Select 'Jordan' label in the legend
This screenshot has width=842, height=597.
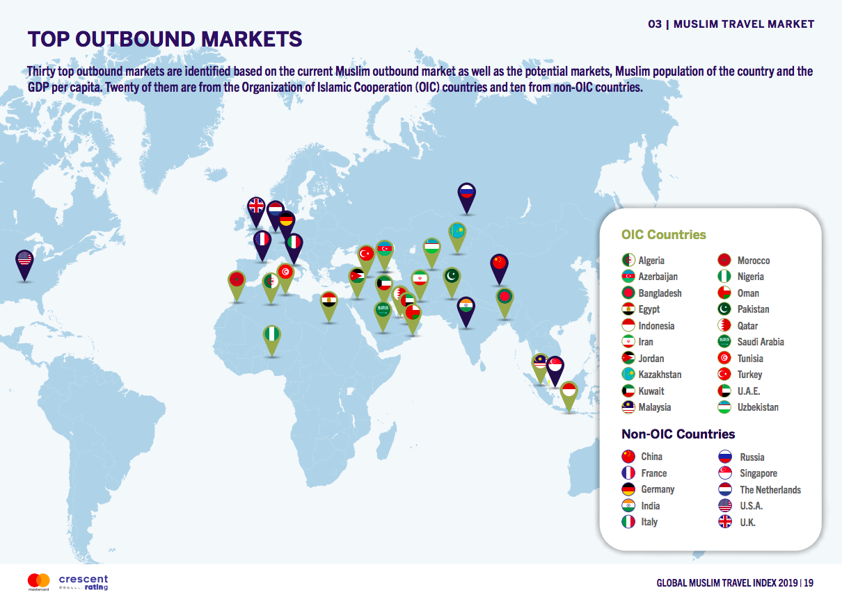(x=651, y=359)
